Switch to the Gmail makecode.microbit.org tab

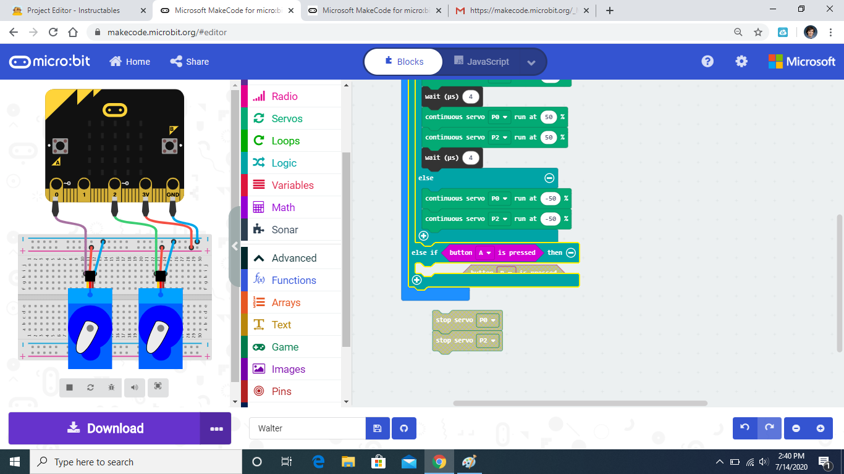pyautogui.click(x=523, y=10)
